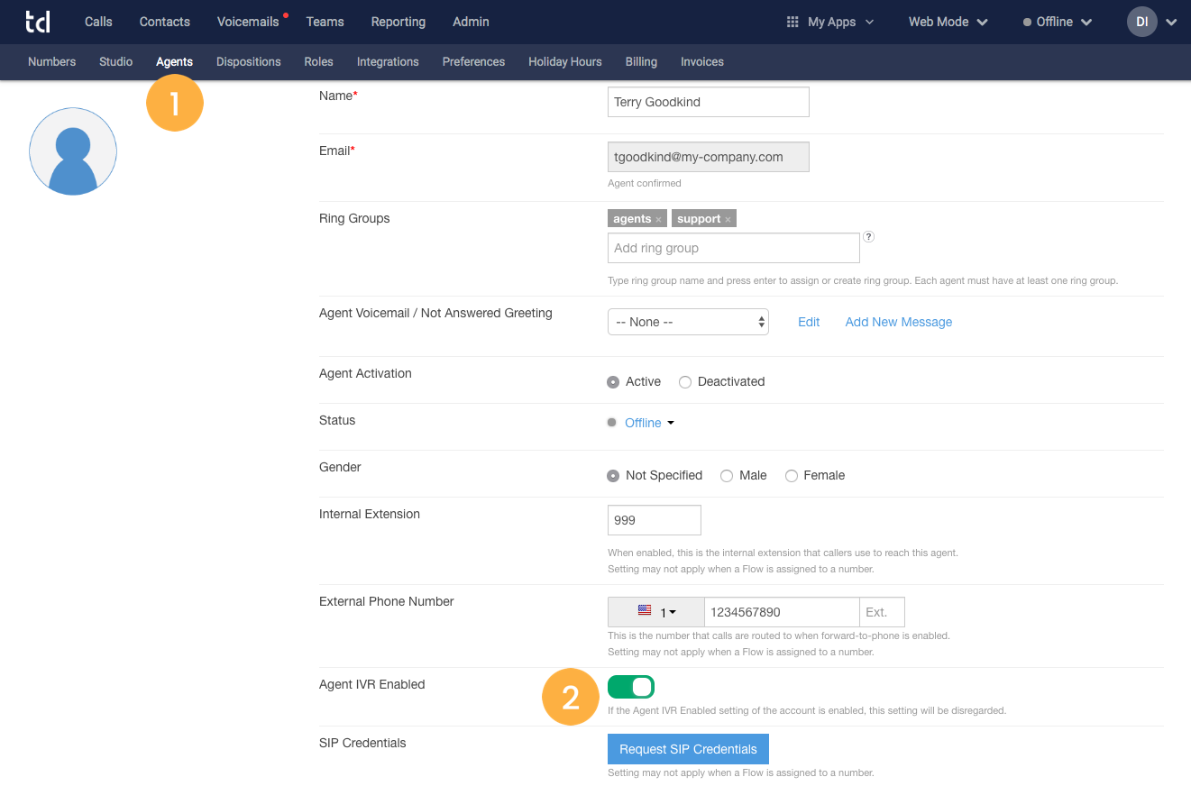Screen dimensions: 1191x786
Task: Select Female gender option
Action: coord(792,475)
